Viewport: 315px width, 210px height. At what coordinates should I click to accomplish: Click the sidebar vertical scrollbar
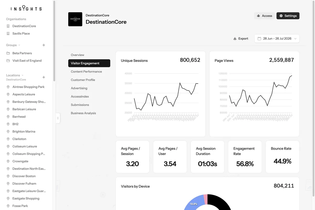pyautogui.click(x=54, y=41)
